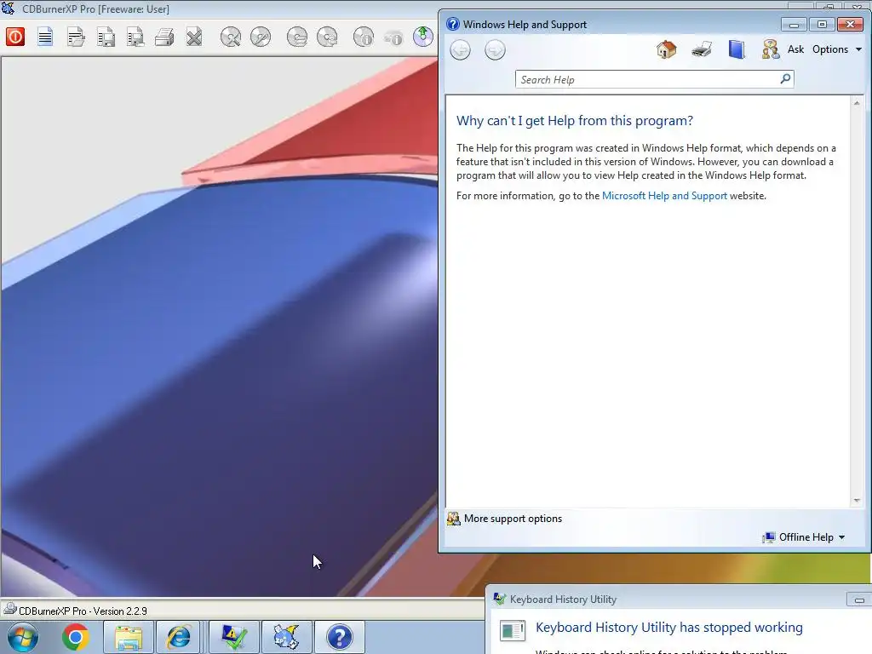872x654 pixels.
Task: Click the Ask people icon in Help toolbar
Action: (771, 49)
